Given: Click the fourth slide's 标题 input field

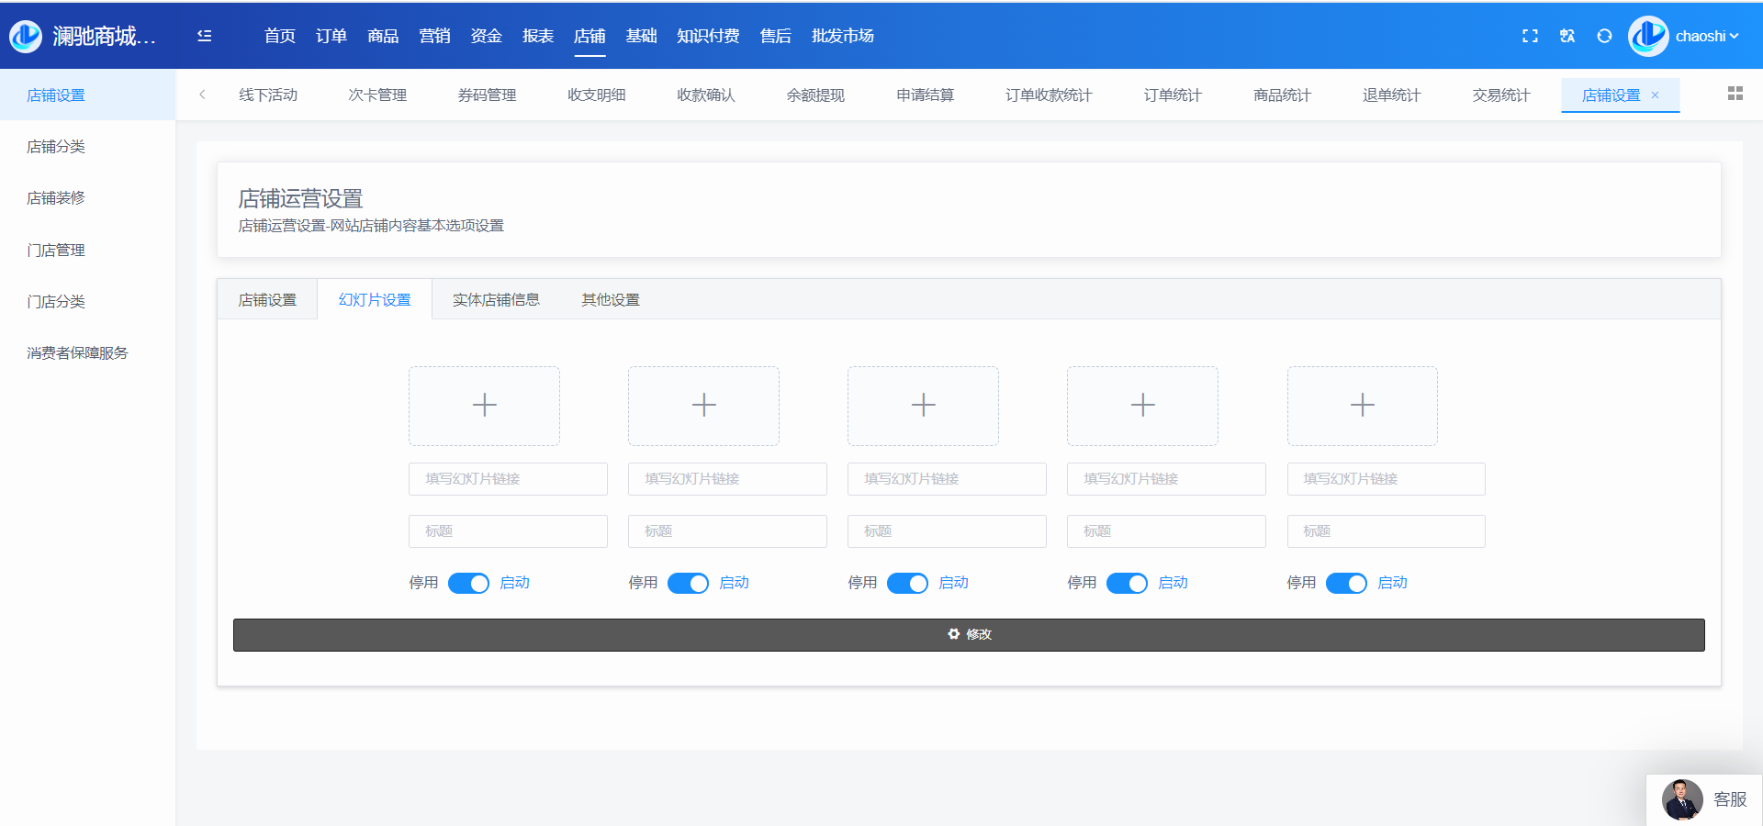Looking at the screenshot, I should click(1166, 531).
